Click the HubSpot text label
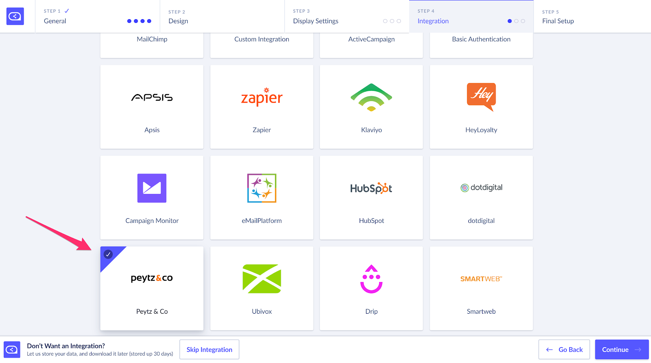This screenshot has width=651, height=363. (x=371, y=221)
